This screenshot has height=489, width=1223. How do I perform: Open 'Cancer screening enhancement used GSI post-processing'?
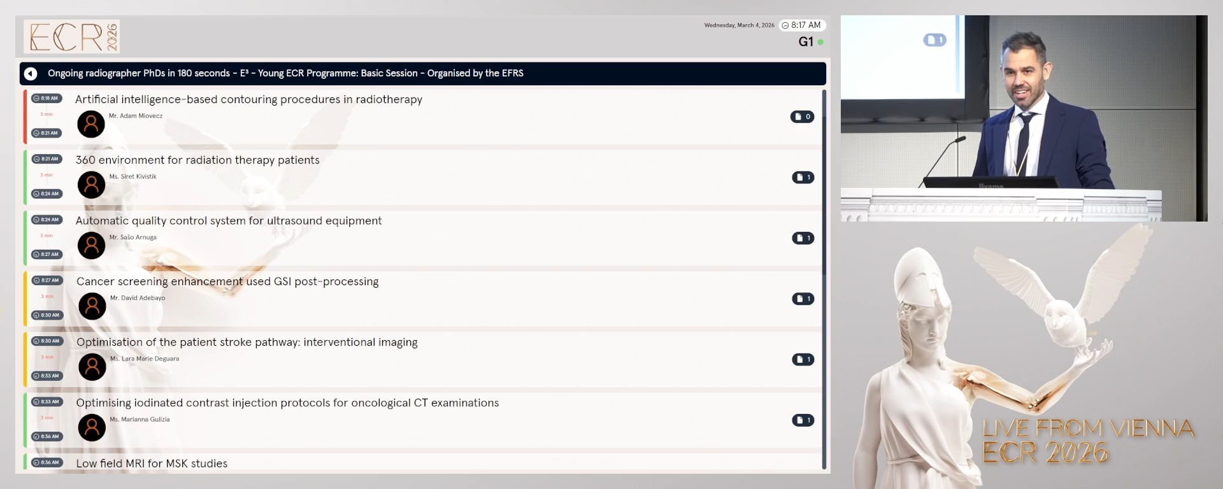pyautogui.click(x=227, y=281)
